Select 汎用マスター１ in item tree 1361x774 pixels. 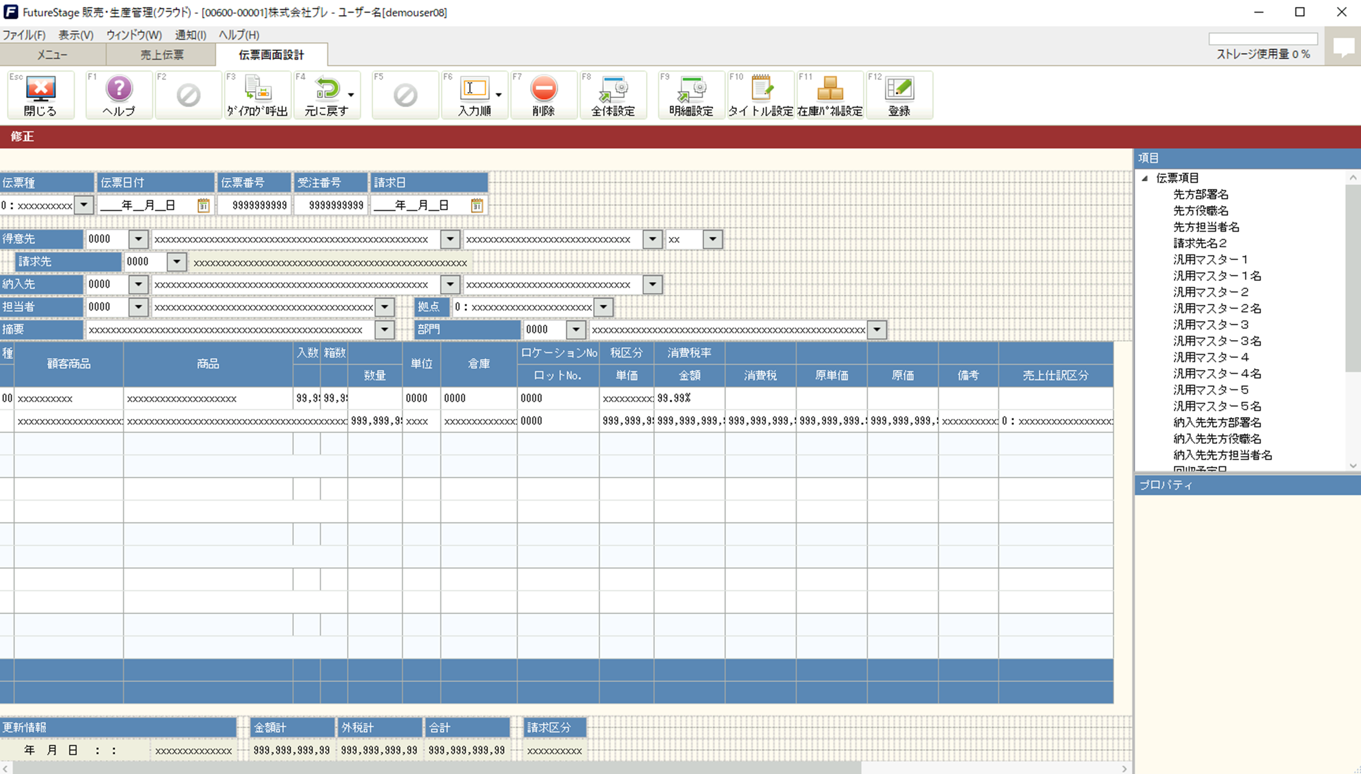click(x=1210, y=260)
